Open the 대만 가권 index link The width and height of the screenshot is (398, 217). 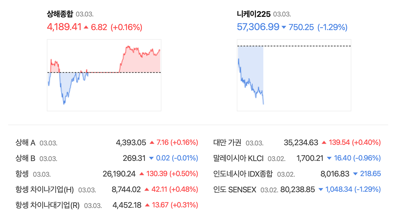(227, 143)
